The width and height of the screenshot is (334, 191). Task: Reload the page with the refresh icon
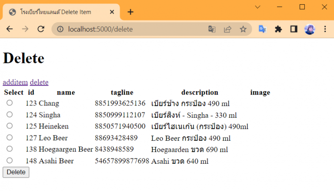pos(41,29)
